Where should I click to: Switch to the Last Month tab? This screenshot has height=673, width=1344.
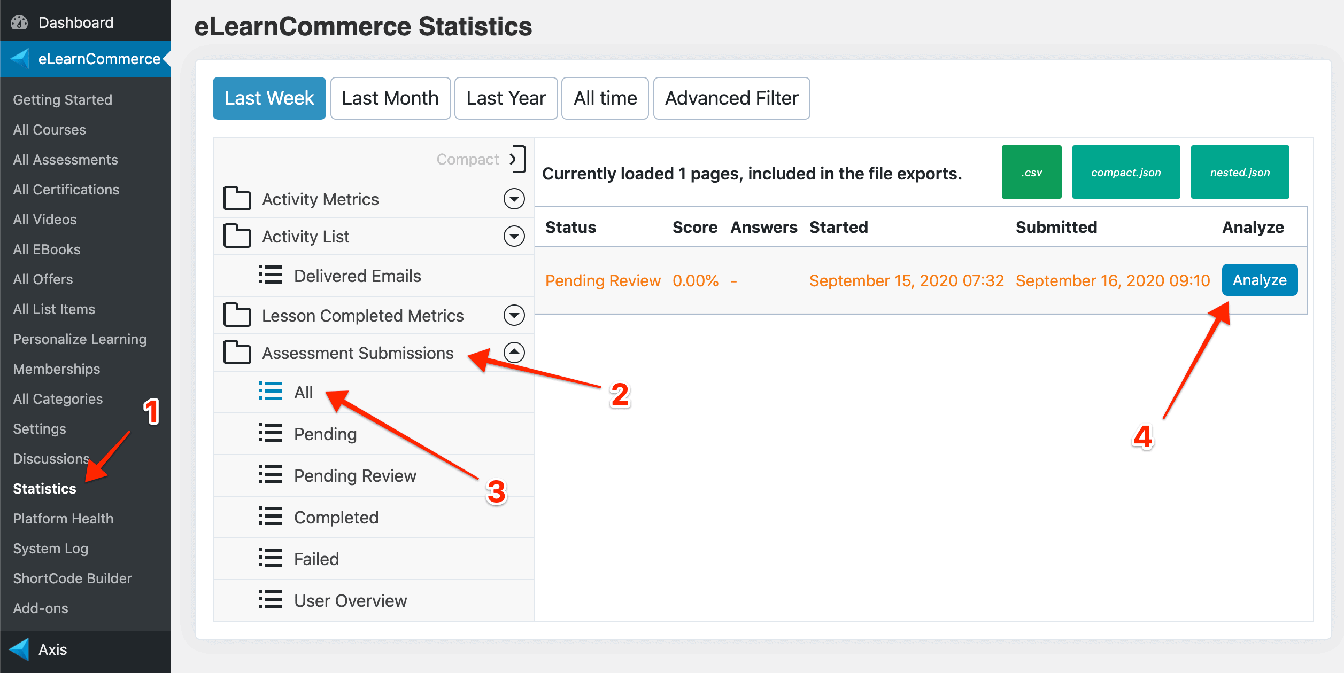(390, 98)
